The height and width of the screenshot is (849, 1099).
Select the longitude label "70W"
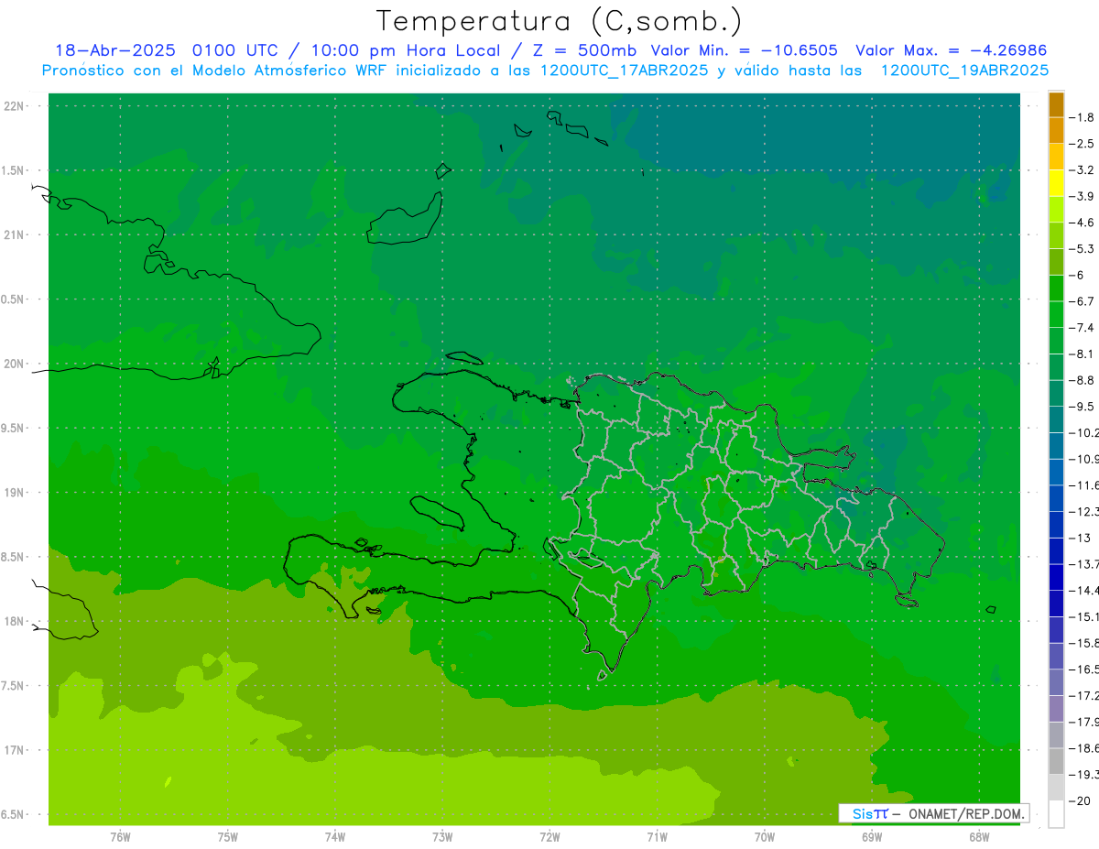pos(765,837)
